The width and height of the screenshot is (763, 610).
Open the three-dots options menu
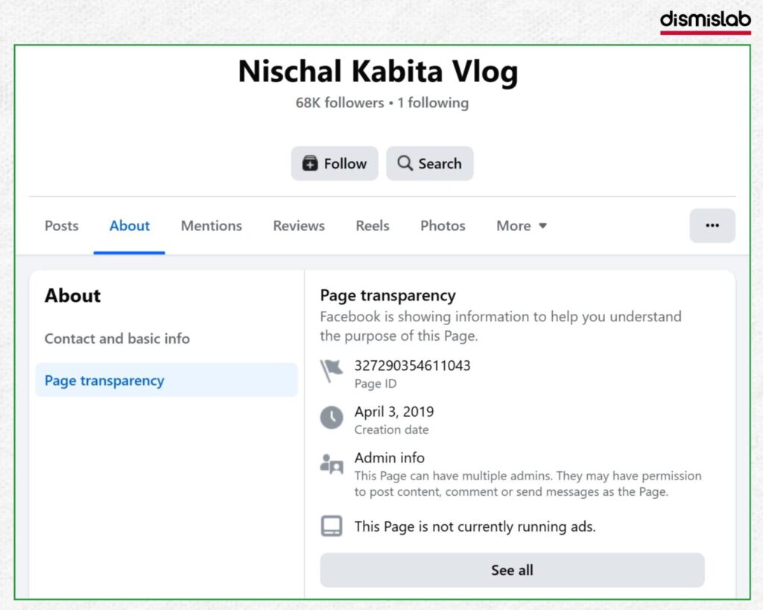pyautogui.click(x=712, y=225)
